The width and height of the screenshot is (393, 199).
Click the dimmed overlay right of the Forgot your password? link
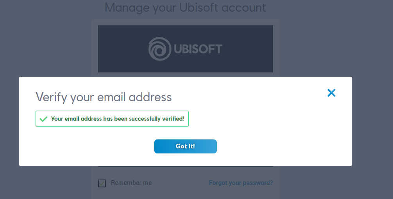[x=333, y=183]
